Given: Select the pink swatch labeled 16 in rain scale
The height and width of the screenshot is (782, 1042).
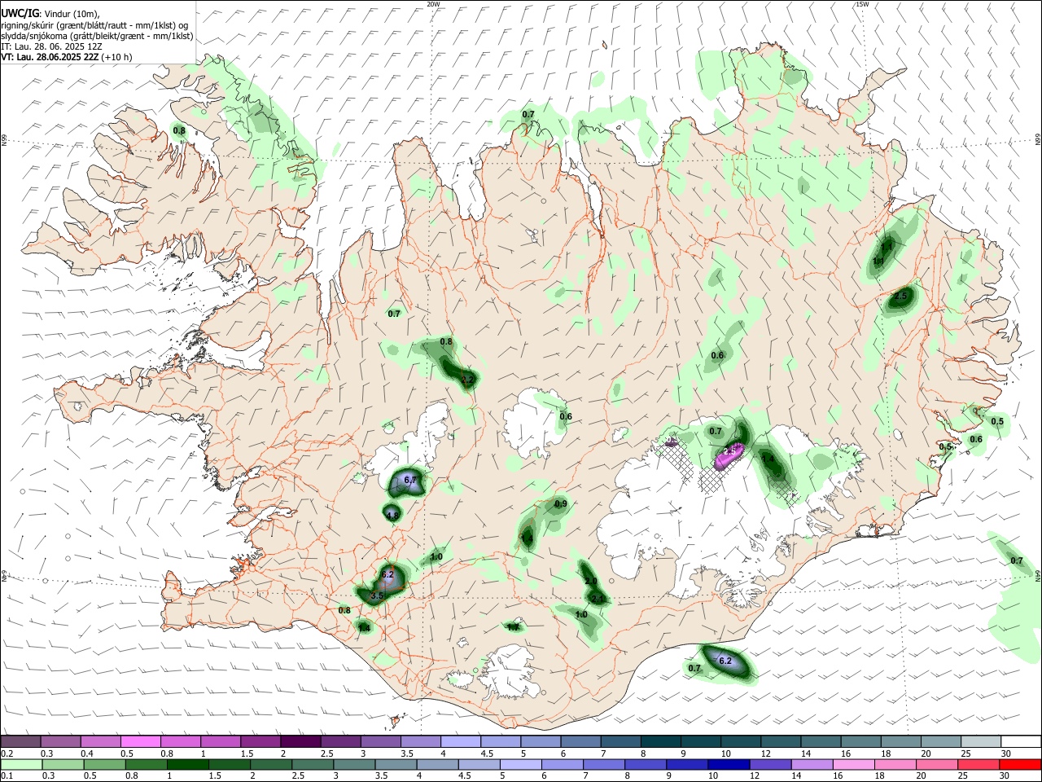Looking at the screenshot, I should pos(854,765).
